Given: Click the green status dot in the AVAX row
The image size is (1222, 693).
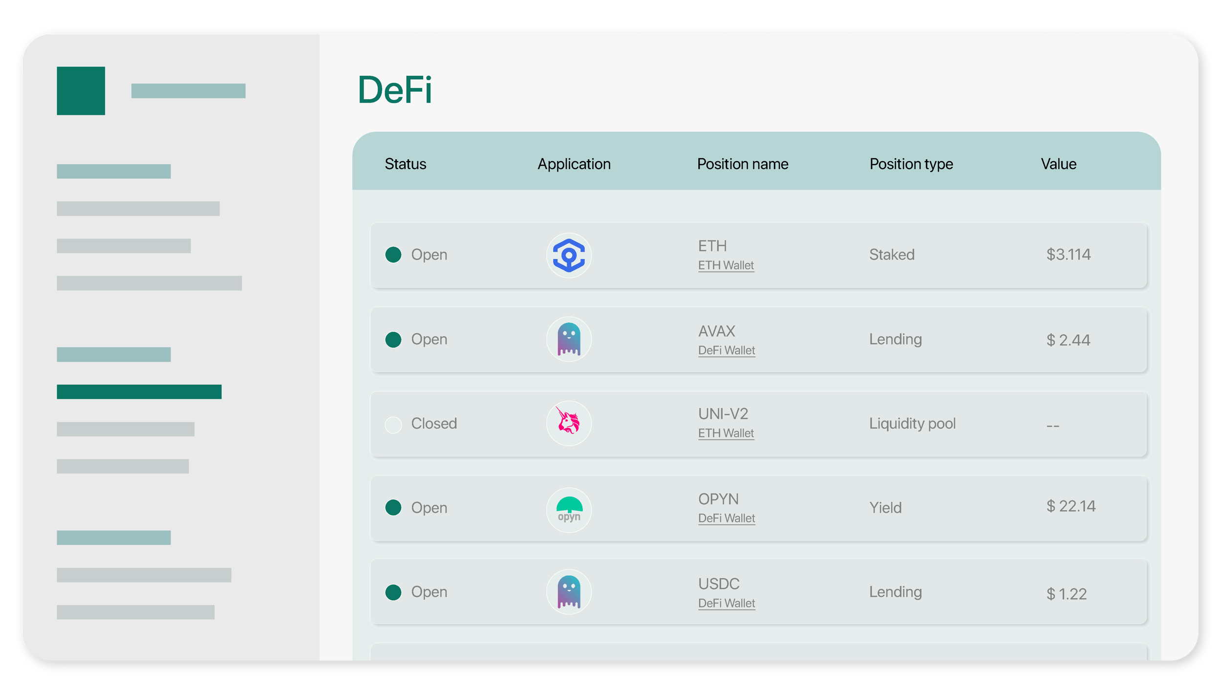Looking at the screenshot, I should point(393,340).
